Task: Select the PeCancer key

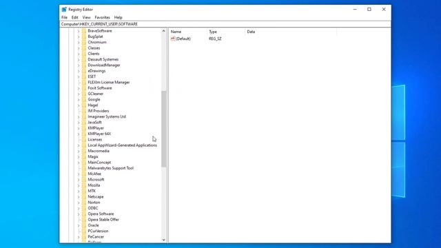Action: pyautogui.click(x=96, y=237)
